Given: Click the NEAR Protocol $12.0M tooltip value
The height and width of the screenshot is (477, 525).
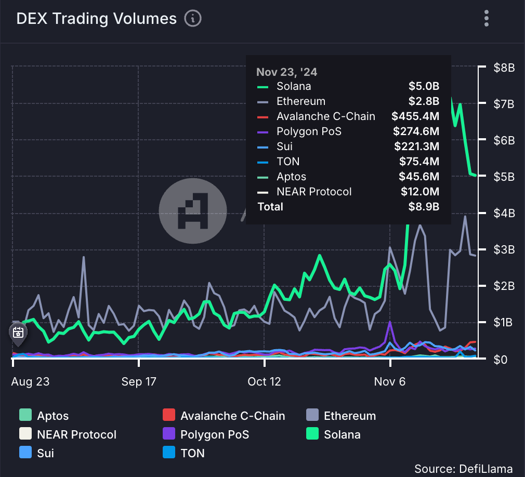Looking at the screenshot, I should coord(420,191).
